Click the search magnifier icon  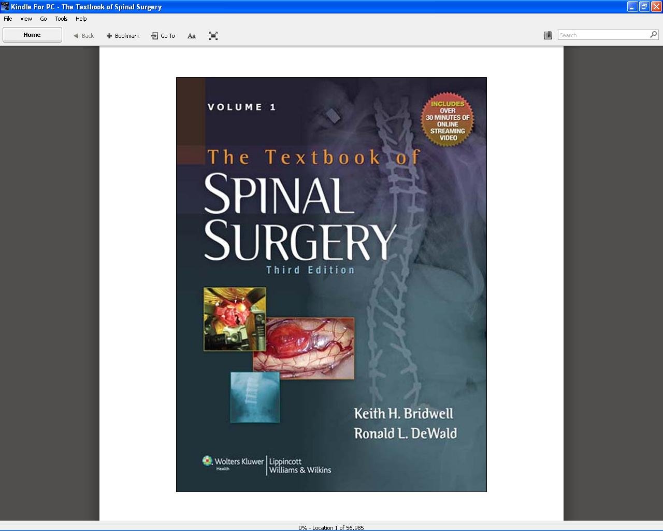coord(654,35)
